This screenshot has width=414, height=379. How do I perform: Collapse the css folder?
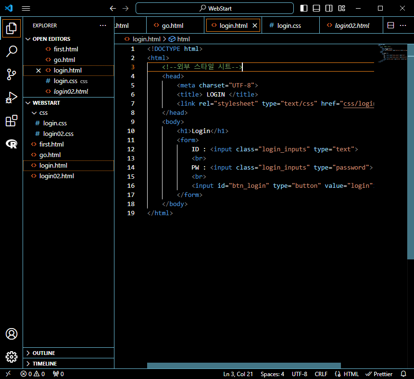pos(69,112)
